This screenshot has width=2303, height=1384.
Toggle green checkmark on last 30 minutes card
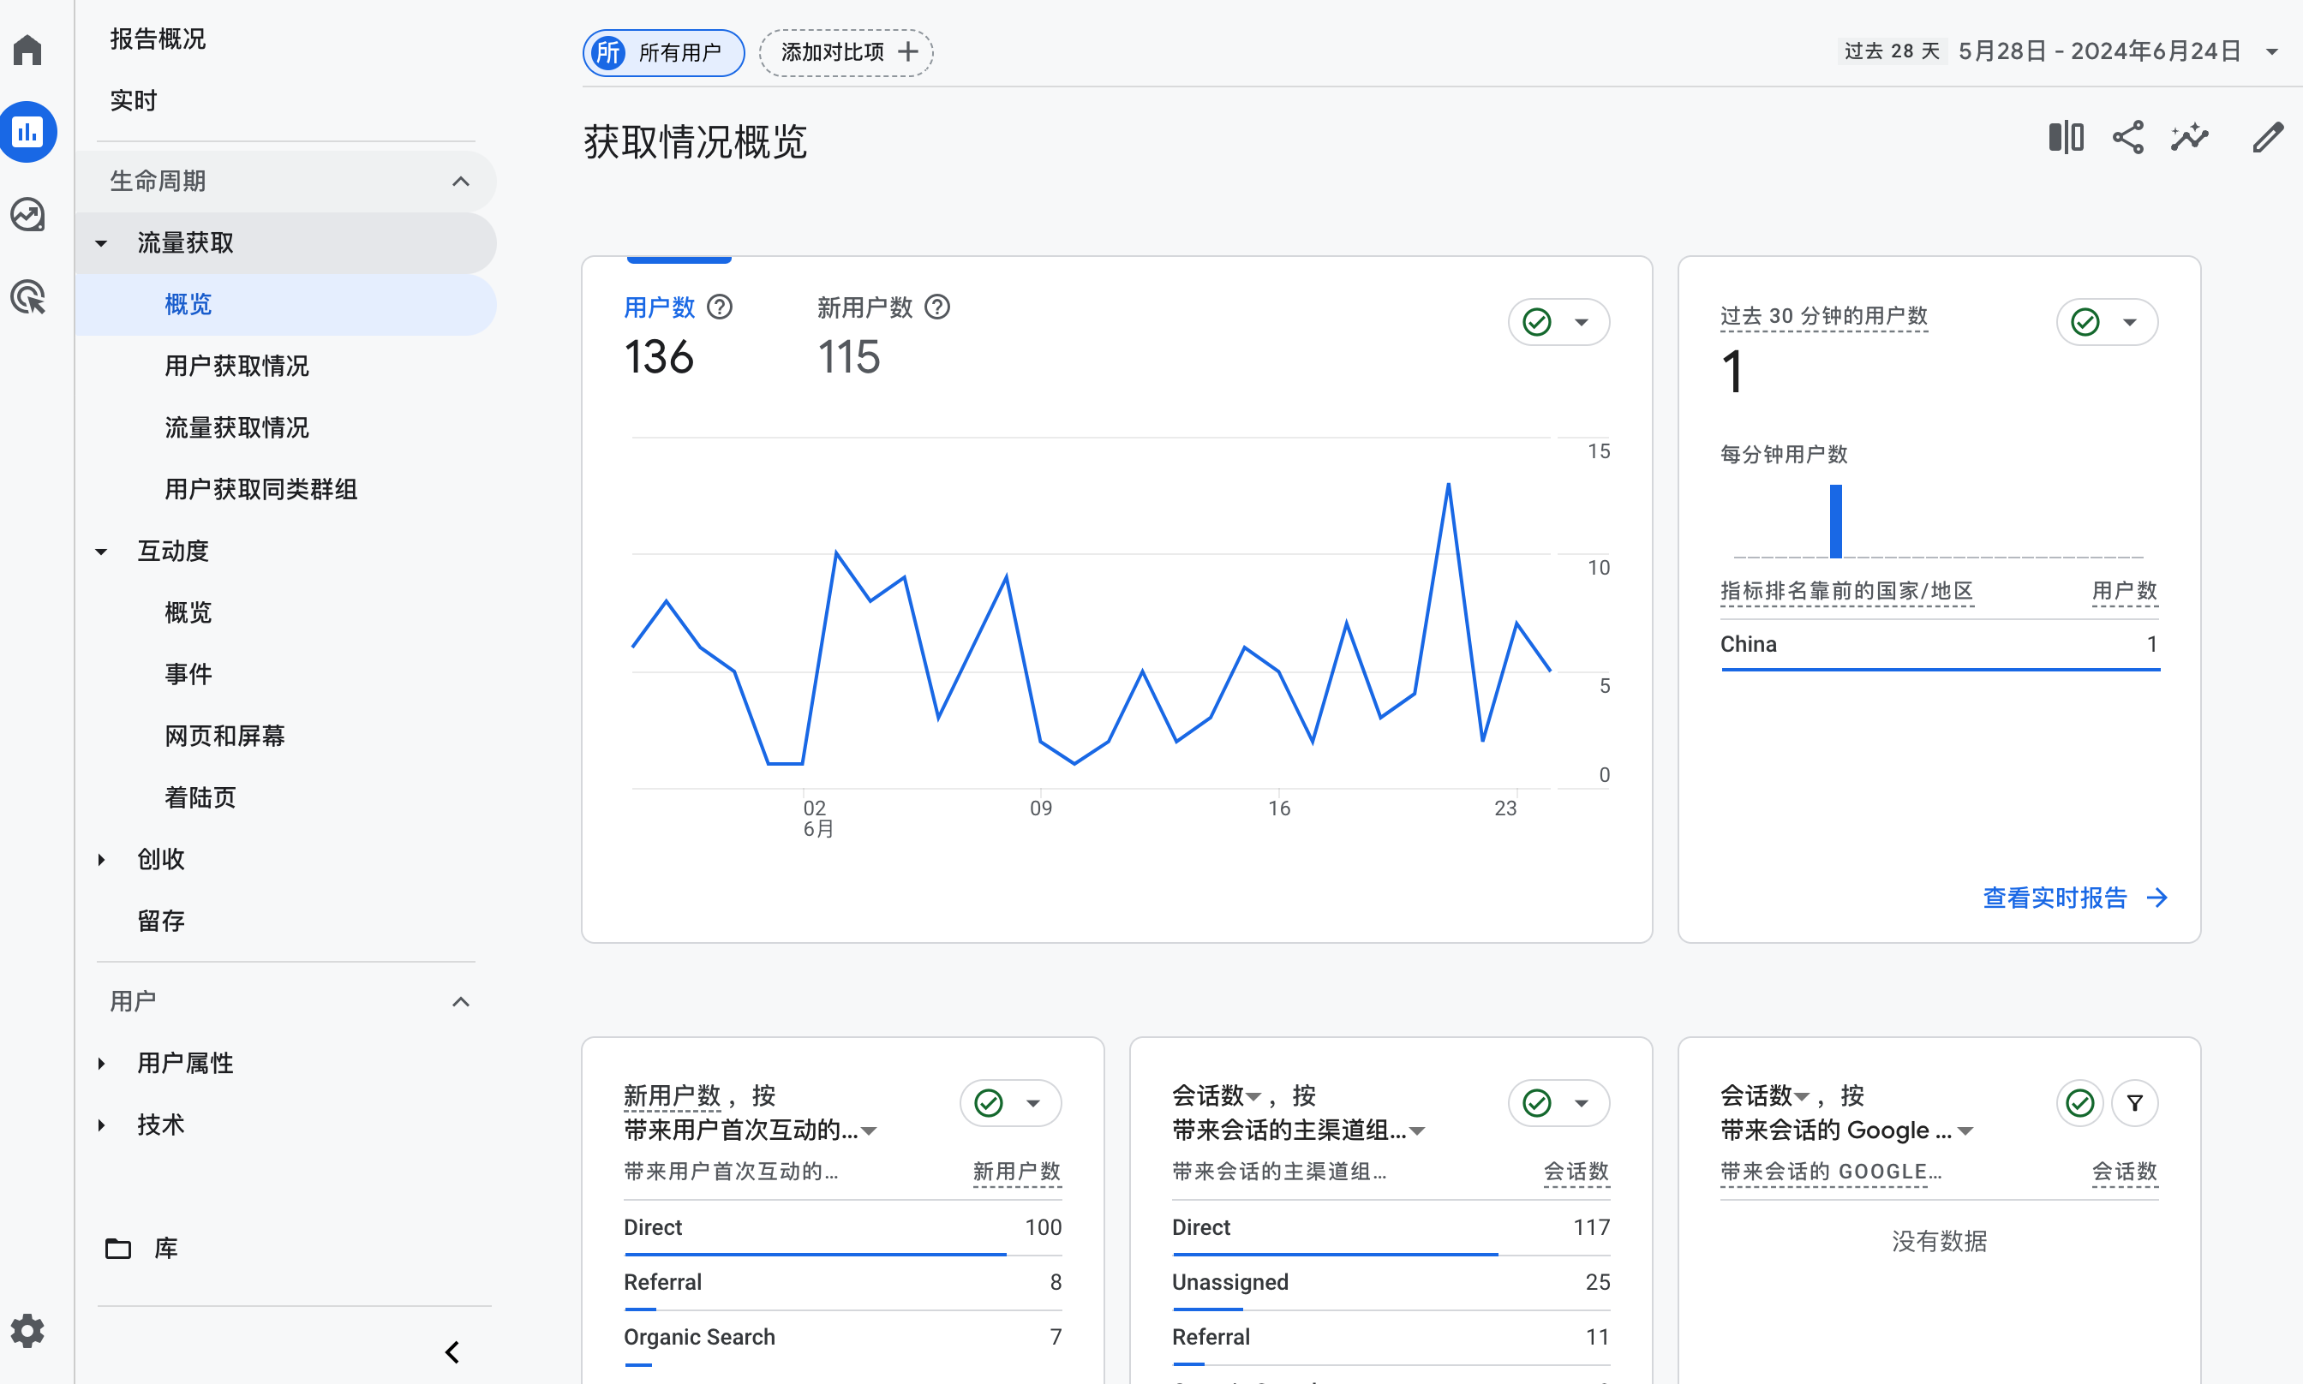point(2085,323)
